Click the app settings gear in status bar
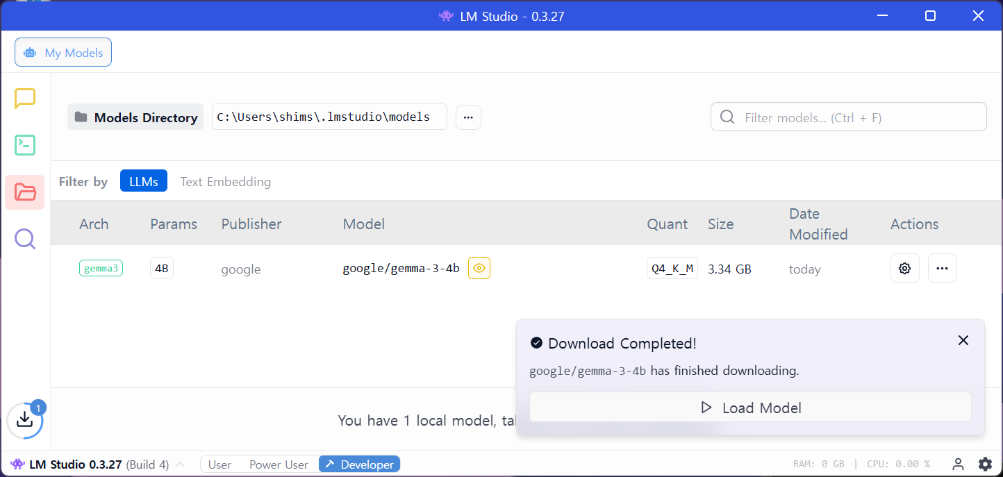The height and width of the screenshot is (477, 1003). [985, 465]
